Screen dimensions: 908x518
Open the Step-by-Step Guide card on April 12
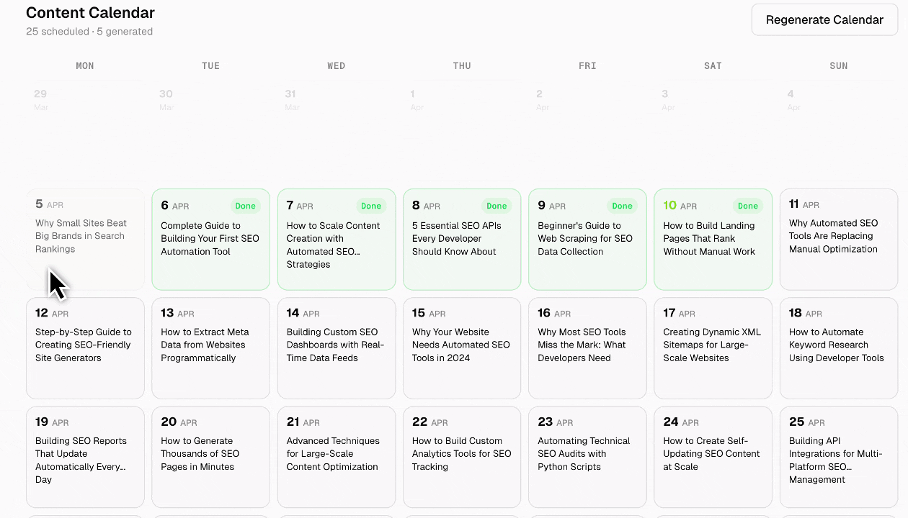[x=85, y=346]
